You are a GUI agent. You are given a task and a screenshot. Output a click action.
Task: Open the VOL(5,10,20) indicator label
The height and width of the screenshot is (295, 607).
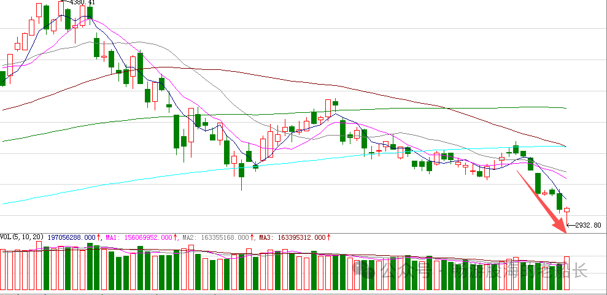[22, 237]
